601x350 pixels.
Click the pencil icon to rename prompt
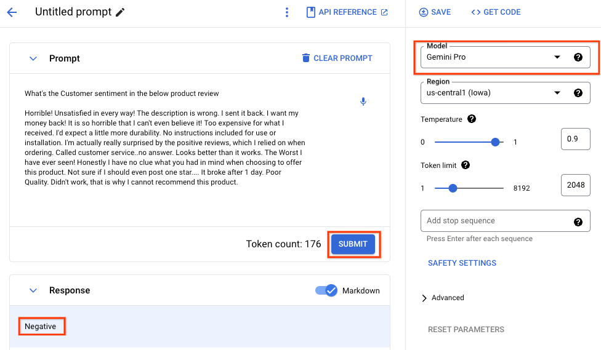(120, 12)
